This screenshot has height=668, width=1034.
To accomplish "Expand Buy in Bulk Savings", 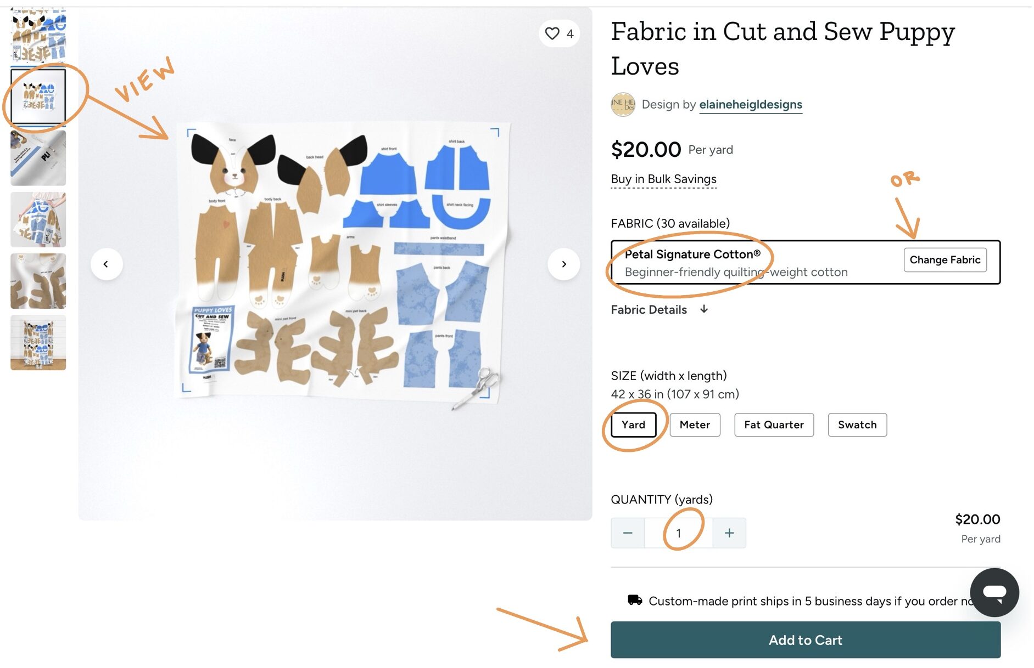I will point(663,179).
